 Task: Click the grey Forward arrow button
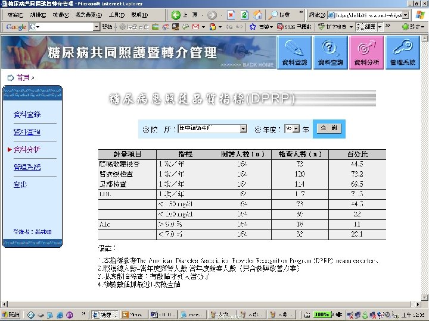[212, 15]
